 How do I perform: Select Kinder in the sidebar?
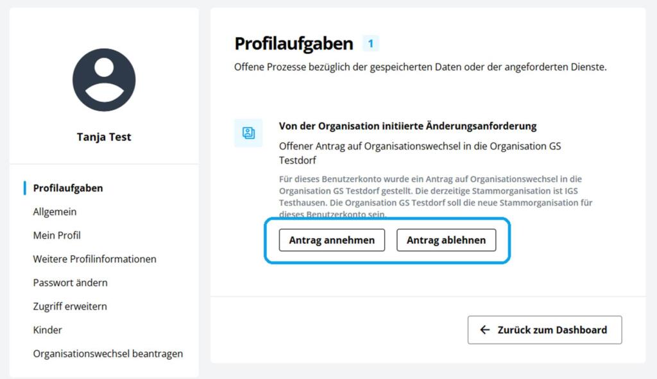[47, 330]
